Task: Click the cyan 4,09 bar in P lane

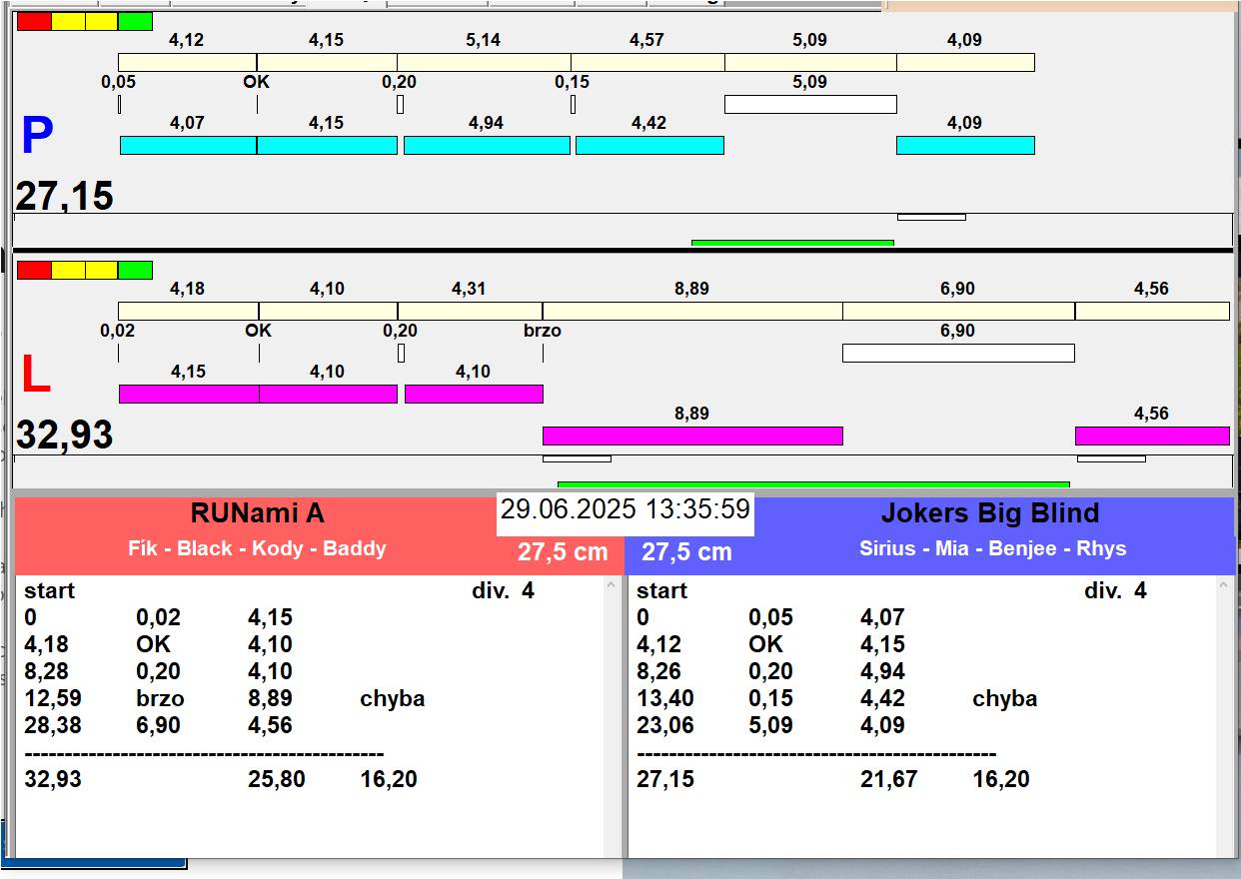Action: [x=965, y=146]
